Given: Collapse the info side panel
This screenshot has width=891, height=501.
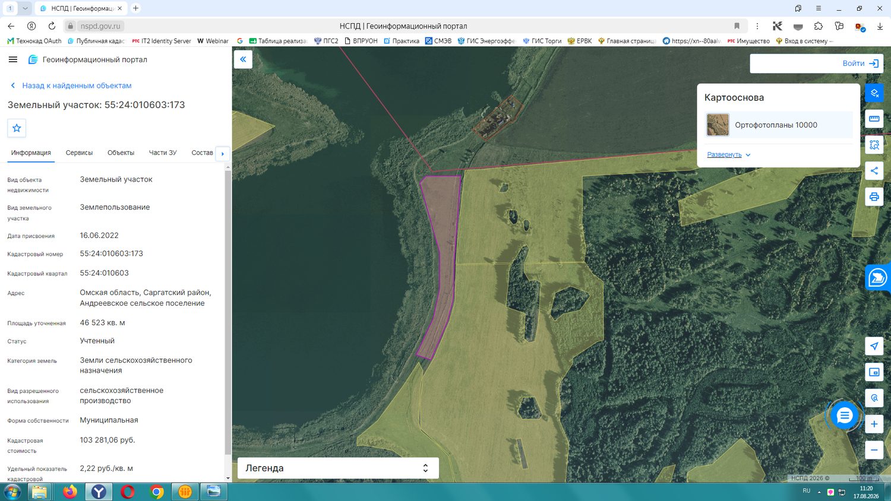Looking at the screenshot, I should [243, 59].
